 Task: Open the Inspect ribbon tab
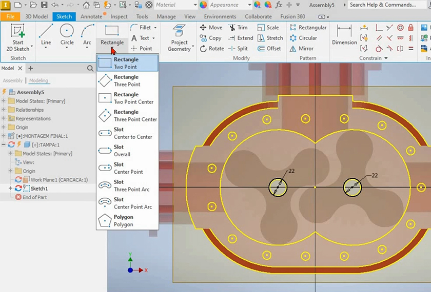(119, 16)
